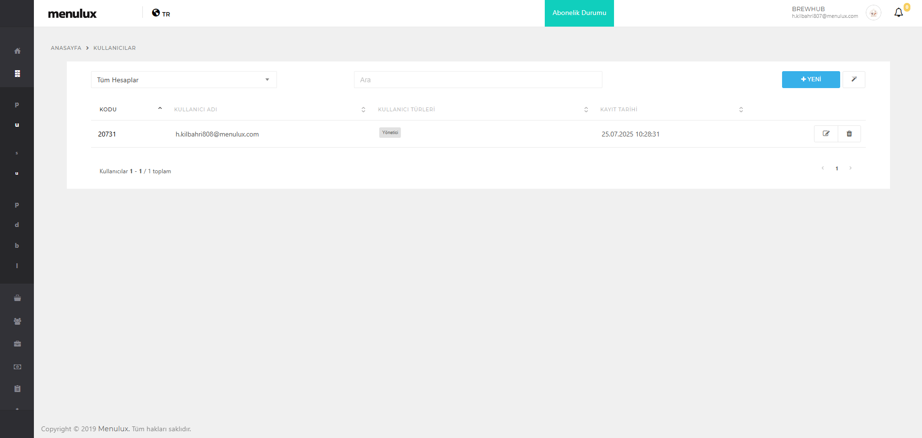Switch language using the TR globe selector

click(x=161, y=14)
